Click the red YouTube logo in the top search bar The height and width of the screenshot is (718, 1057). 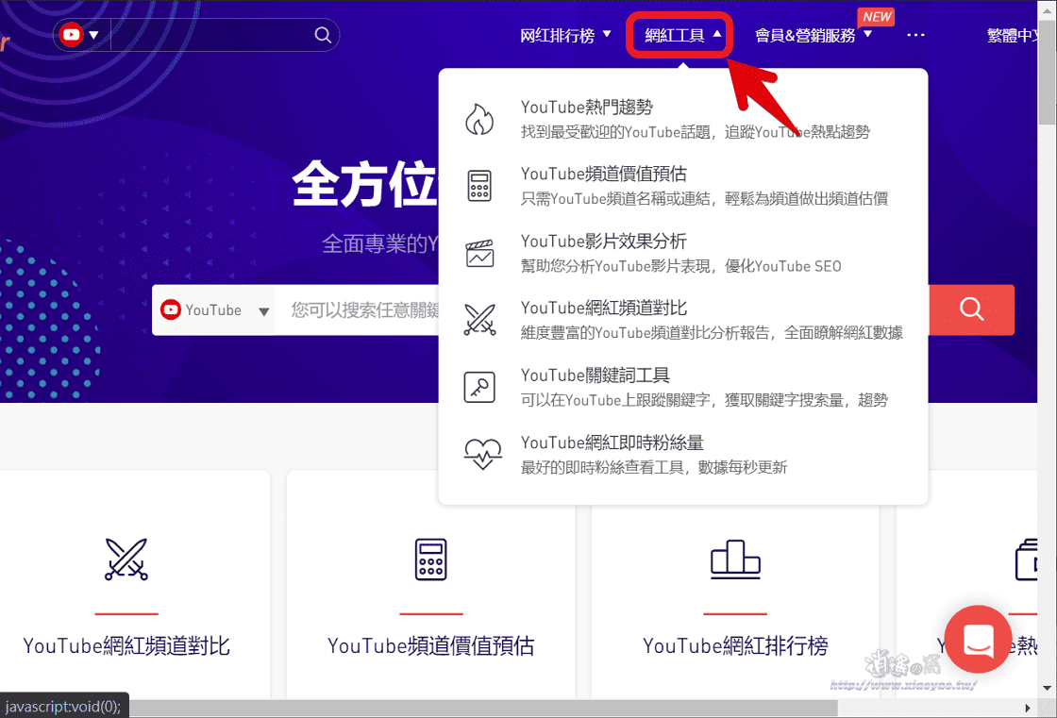coord(71,34)
